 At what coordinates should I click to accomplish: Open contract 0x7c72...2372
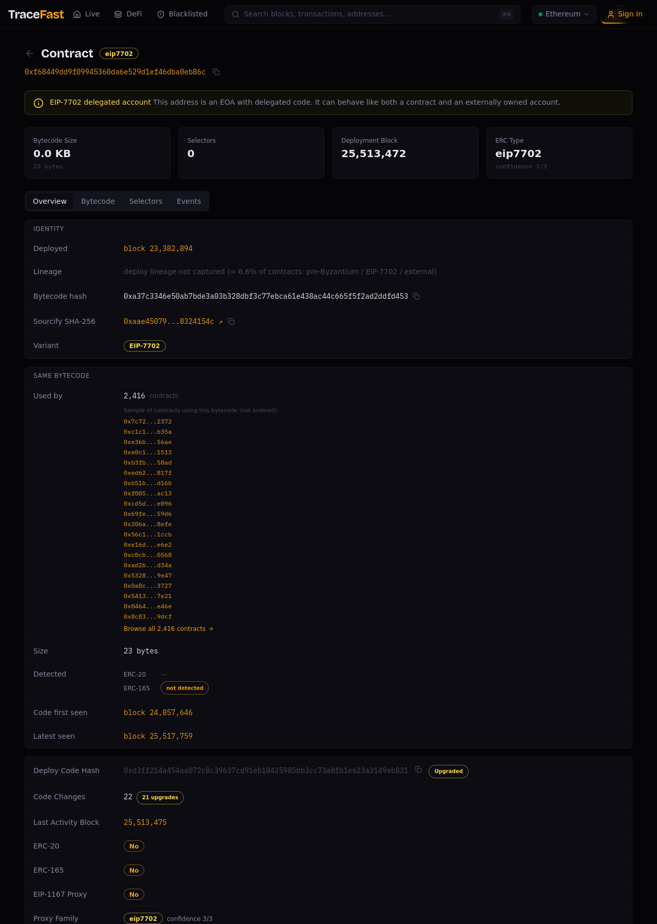148,421
